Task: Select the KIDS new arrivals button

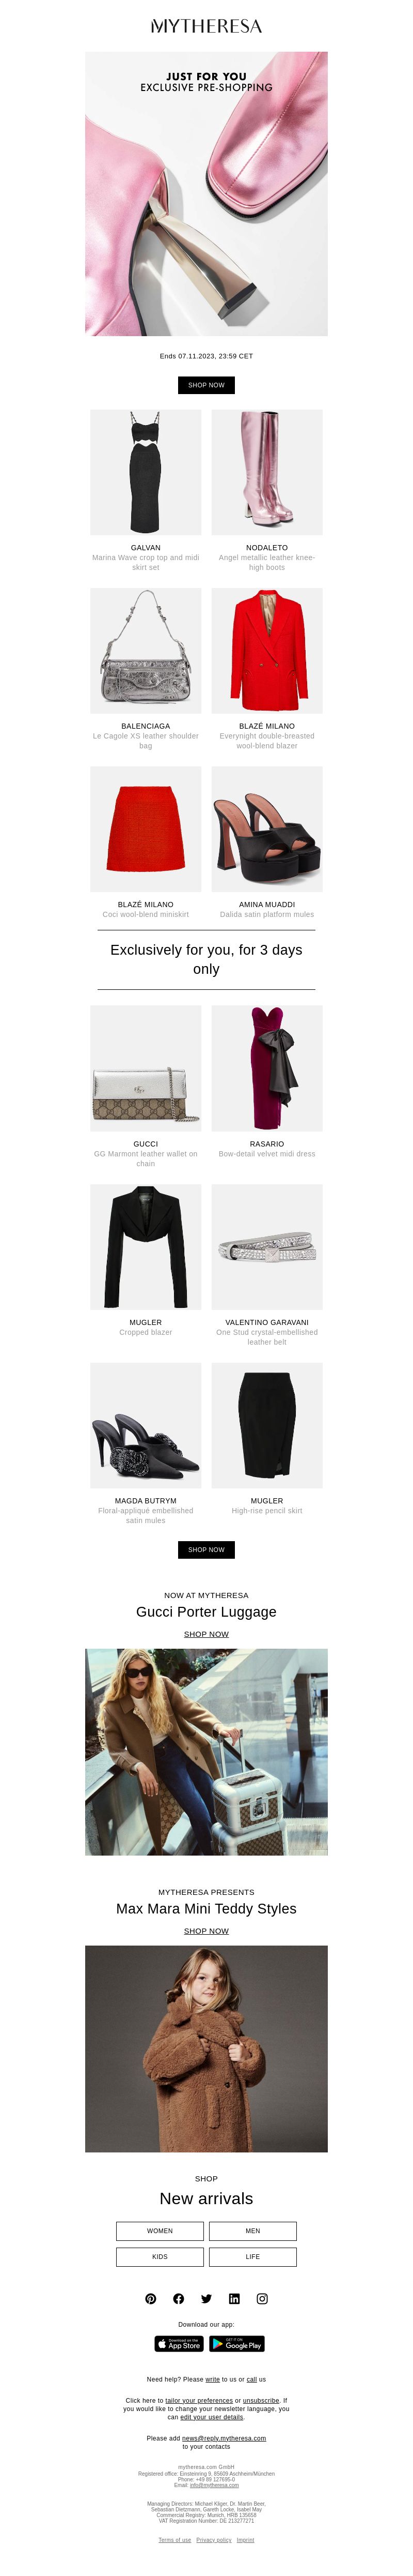Action: point(160,2256)
